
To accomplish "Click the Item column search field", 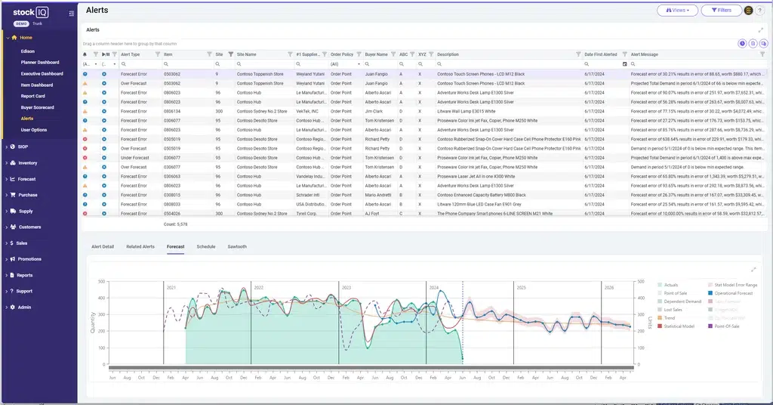I will click(x=187, y=64).
